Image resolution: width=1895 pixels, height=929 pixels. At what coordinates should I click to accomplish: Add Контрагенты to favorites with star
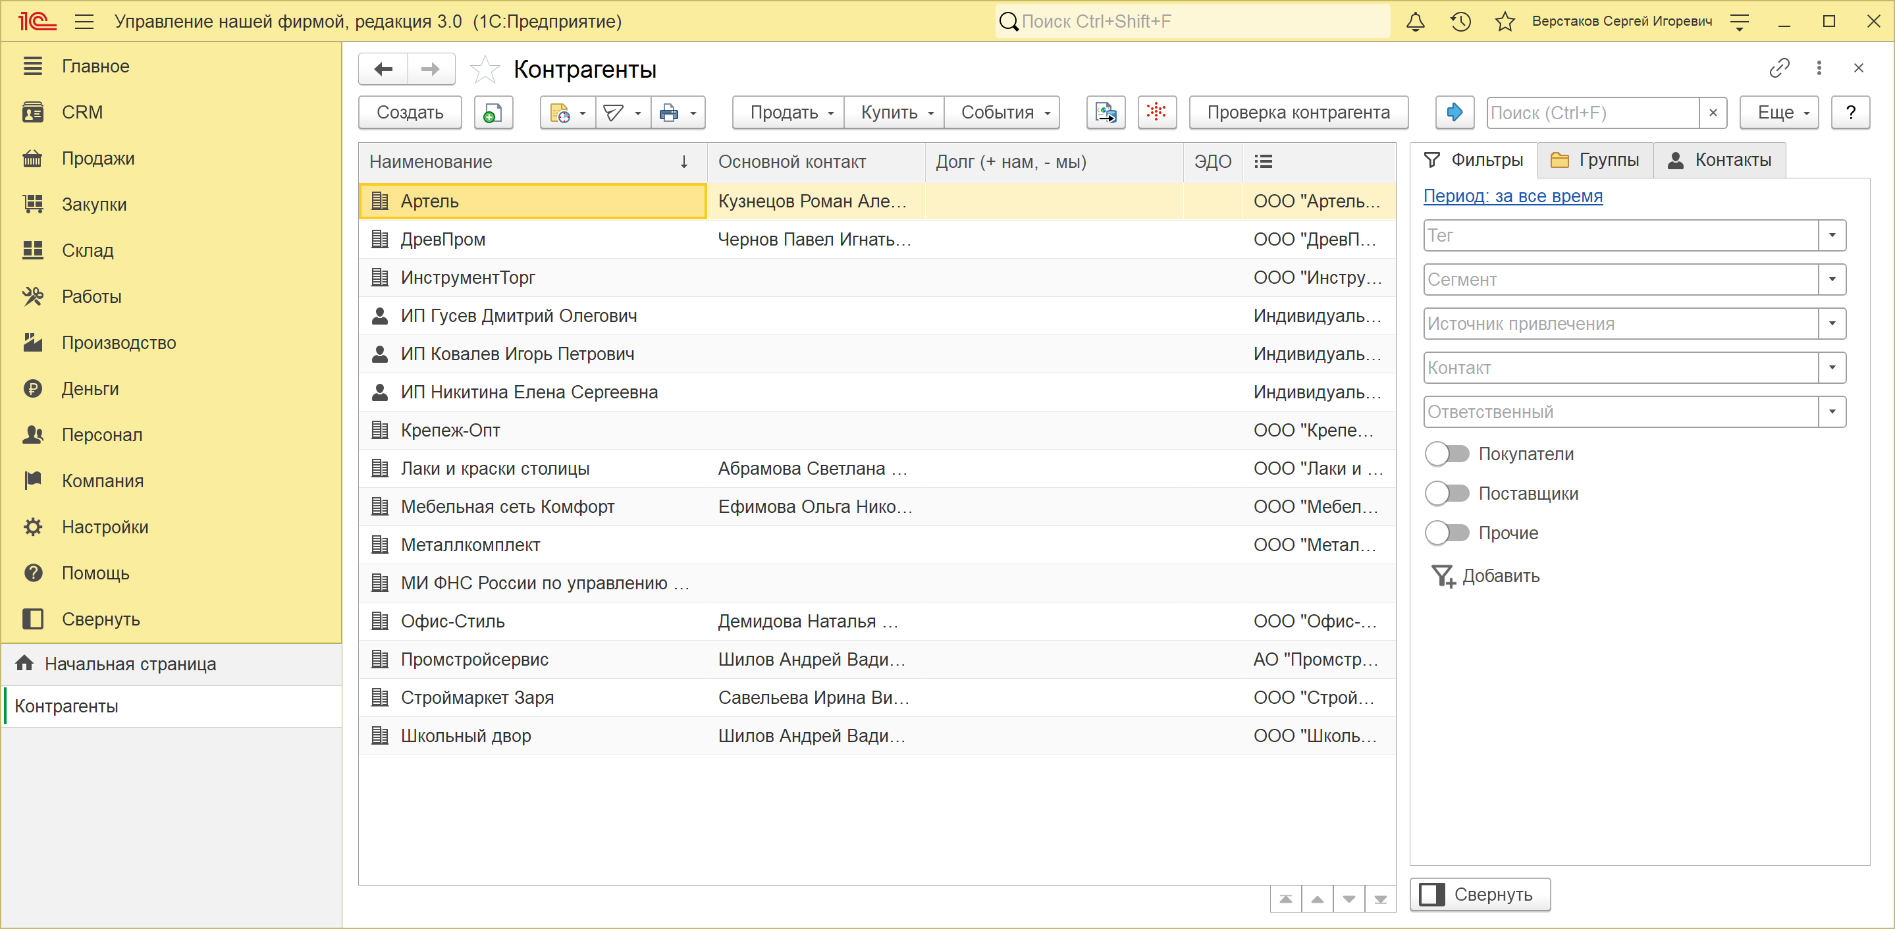pos(485,70)
